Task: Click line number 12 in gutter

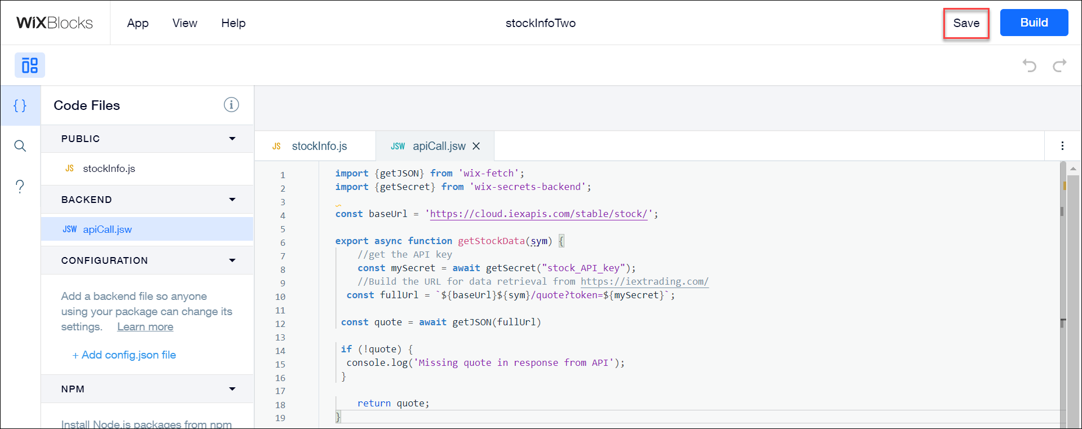Action: (x=280, y=324)
